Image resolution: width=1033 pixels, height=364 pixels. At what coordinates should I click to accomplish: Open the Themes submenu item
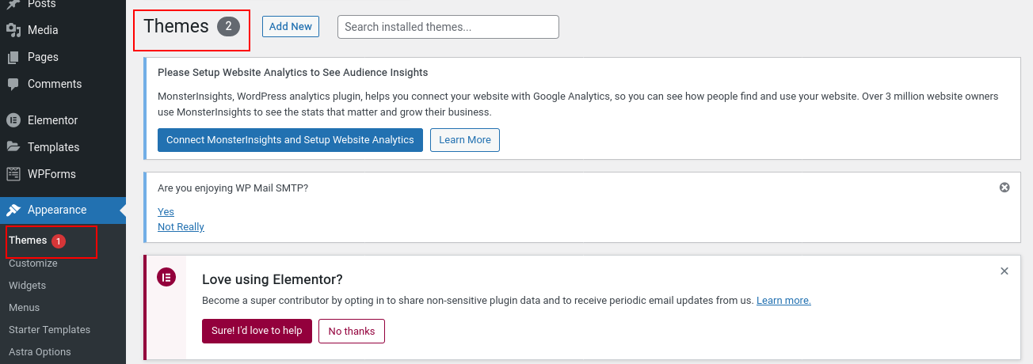[x=28, y=241]
